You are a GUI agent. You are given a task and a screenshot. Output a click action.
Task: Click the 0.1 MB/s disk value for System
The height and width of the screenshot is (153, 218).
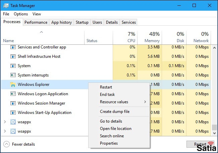point(176,66)
